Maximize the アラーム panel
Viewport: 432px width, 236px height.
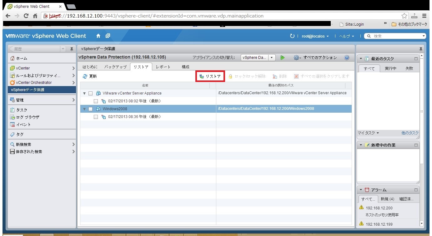(x=416, y=190)
